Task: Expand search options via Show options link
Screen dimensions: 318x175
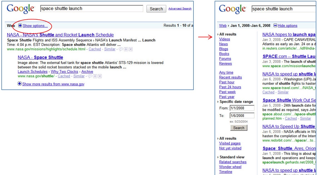Action: coord(35,26)
